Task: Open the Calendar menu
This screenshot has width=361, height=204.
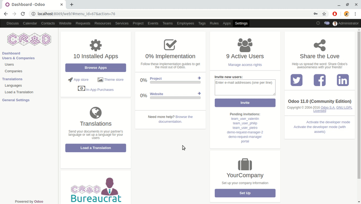Action: click(30, 23)
